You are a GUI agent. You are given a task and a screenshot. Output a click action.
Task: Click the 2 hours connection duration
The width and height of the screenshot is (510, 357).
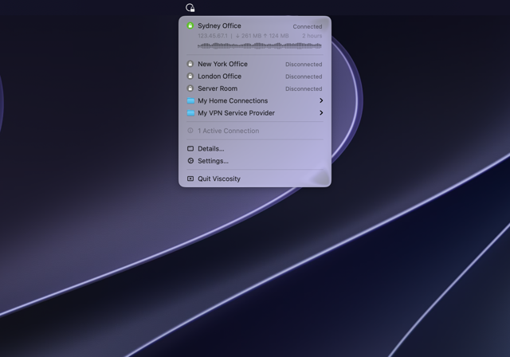(x=312, y=36)
